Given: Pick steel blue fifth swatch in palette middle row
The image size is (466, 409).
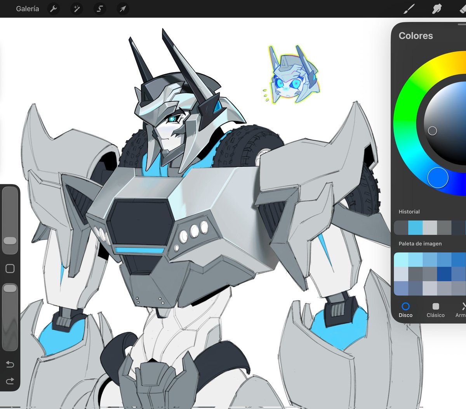Looking at the screenshot, I should pos(459,274).
